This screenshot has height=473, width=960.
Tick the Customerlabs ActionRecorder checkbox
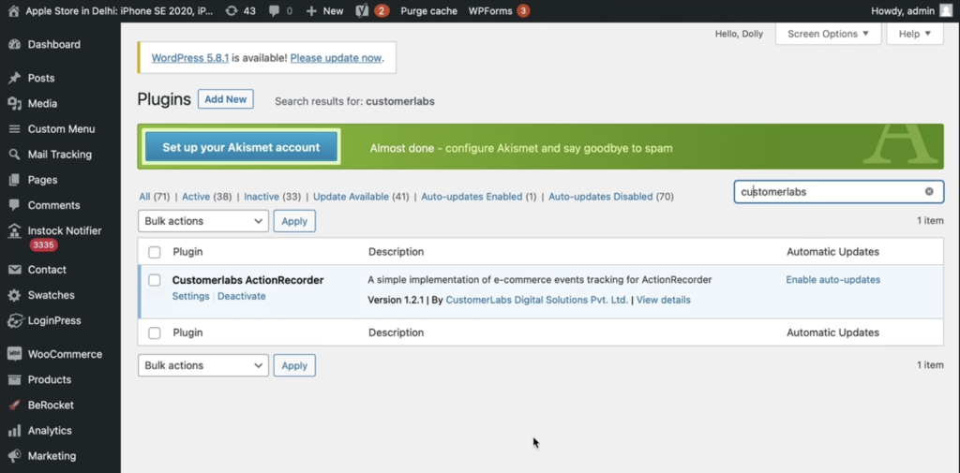tap(155, 280)
